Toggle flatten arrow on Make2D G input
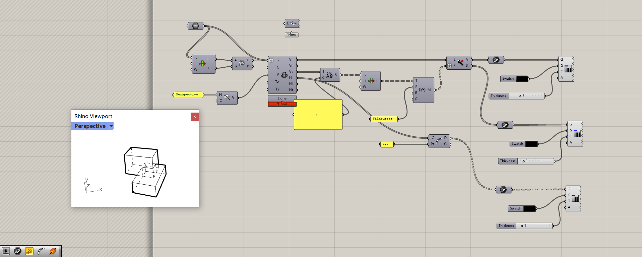Screen dimensions: 642x257 (x=271, y=60)
